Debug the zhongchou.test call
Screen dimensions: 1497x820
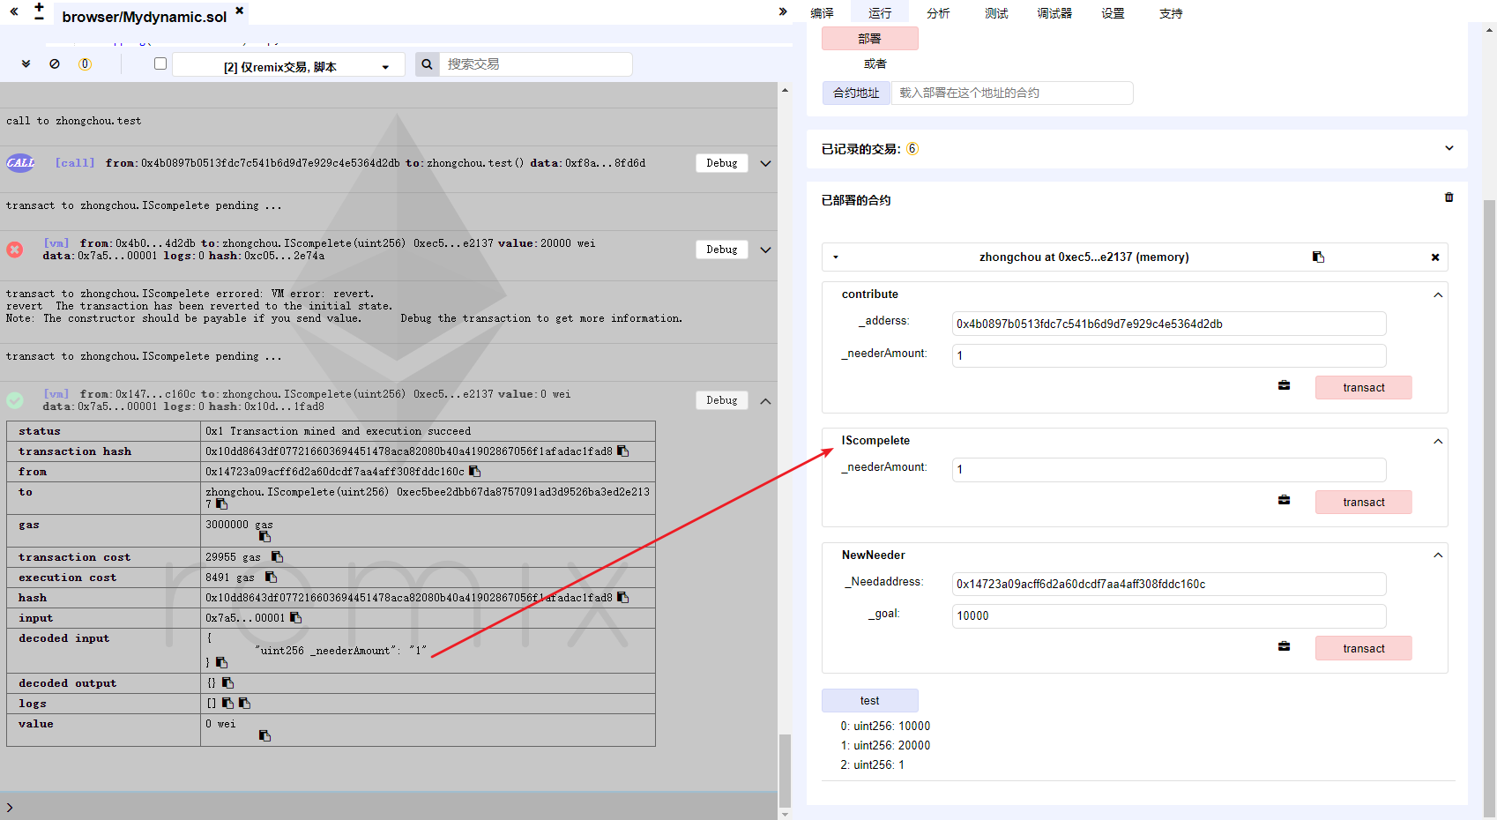[722, 163]
